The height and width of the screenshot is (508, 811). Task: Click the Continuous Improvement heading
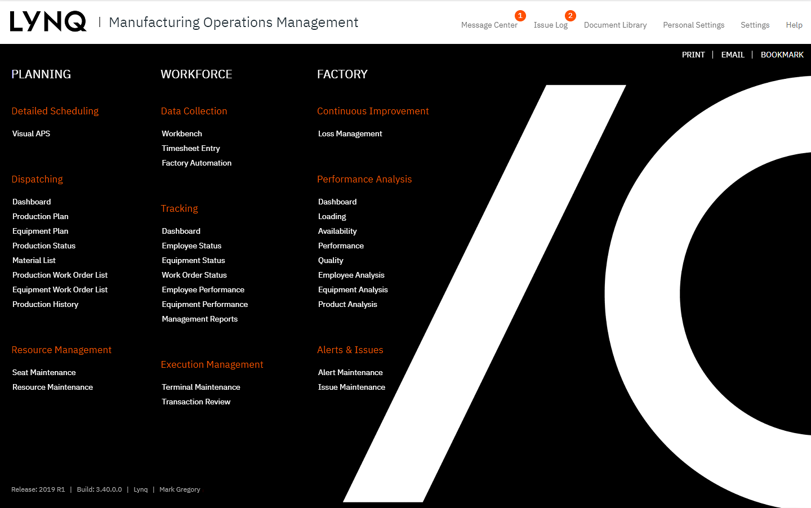coord(373,111)
